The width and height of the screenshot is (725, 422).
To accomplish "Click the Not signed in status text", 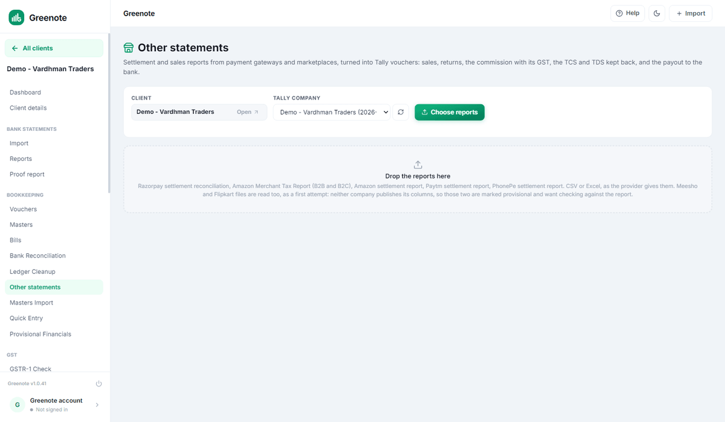I will 51,410.
